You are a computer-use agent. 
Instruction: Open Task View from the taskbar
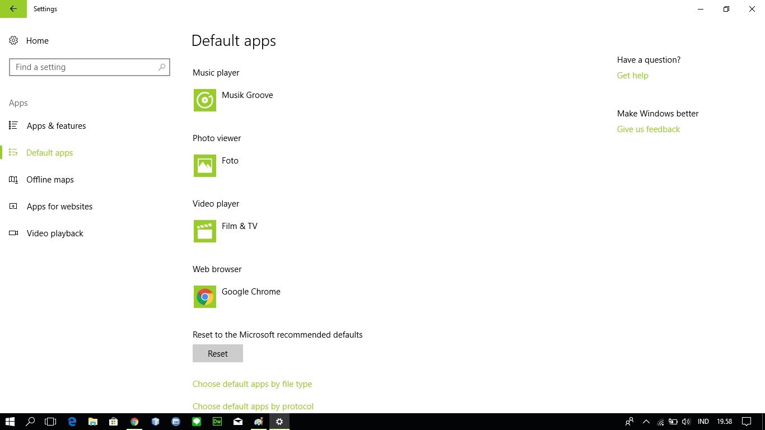(x=50, y=422)
